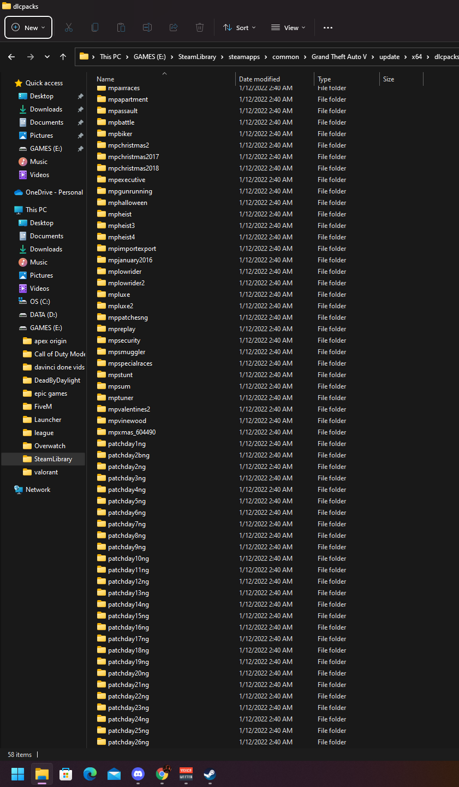
Task: Select the mpapartment folder
Action: (x=128, y=99)
